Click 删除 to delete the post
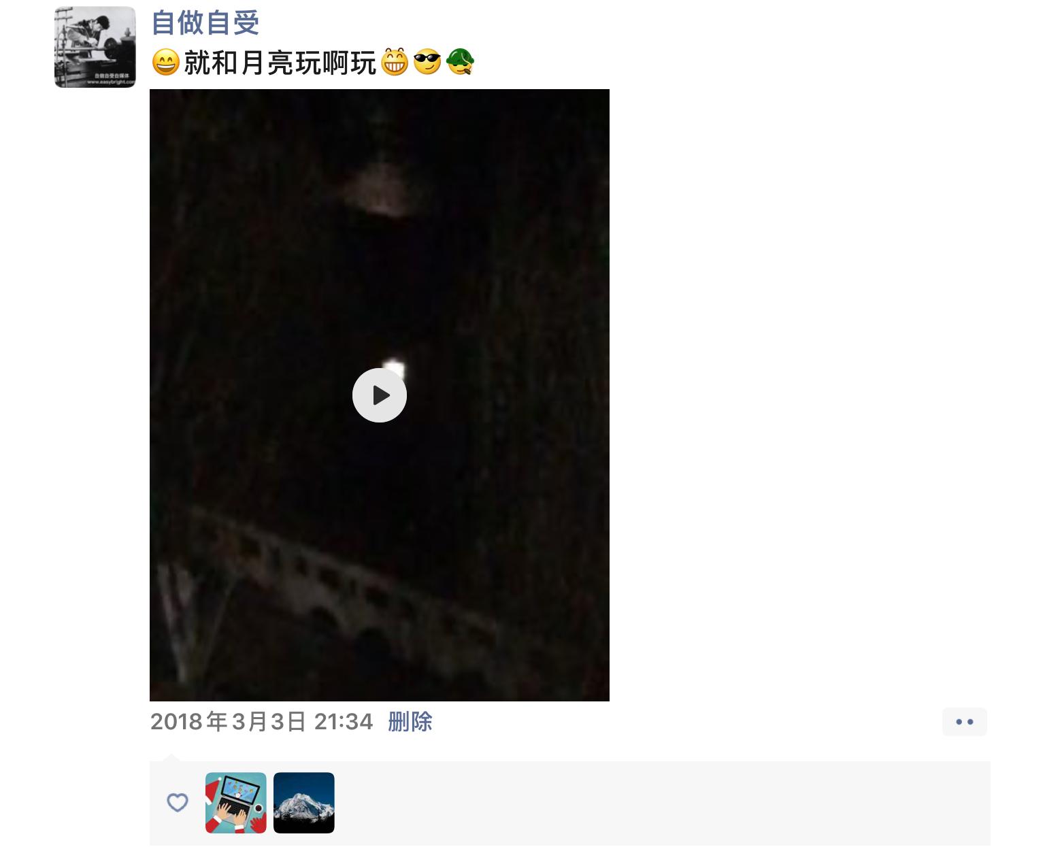The width and height of the screenshot is (1045, 847). [x=410, y=721]
